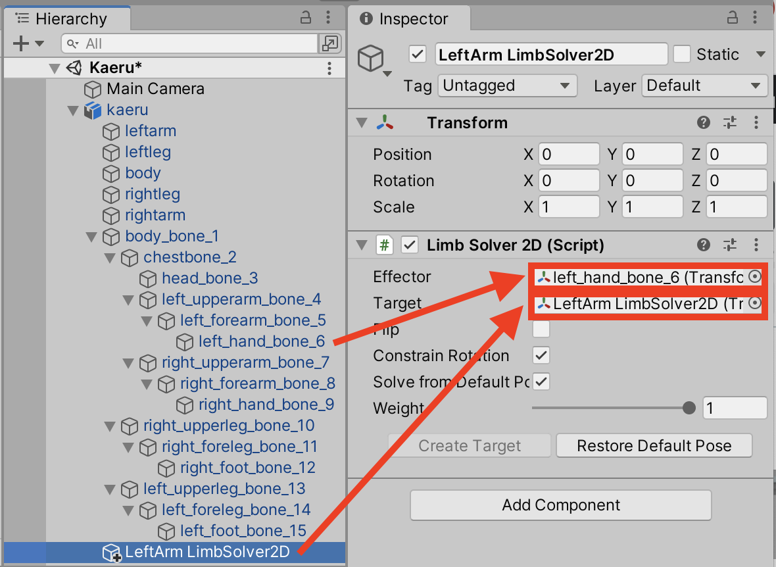Open the Target object picker circle
776x567 pixels.
tap(756, 303)
